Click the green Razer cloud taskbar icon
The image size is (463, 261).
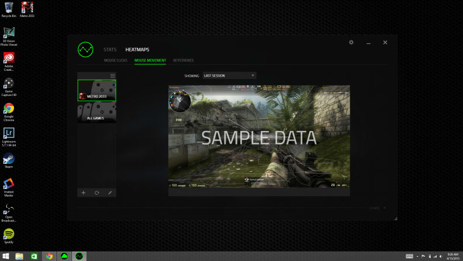(x=64, y=256)
